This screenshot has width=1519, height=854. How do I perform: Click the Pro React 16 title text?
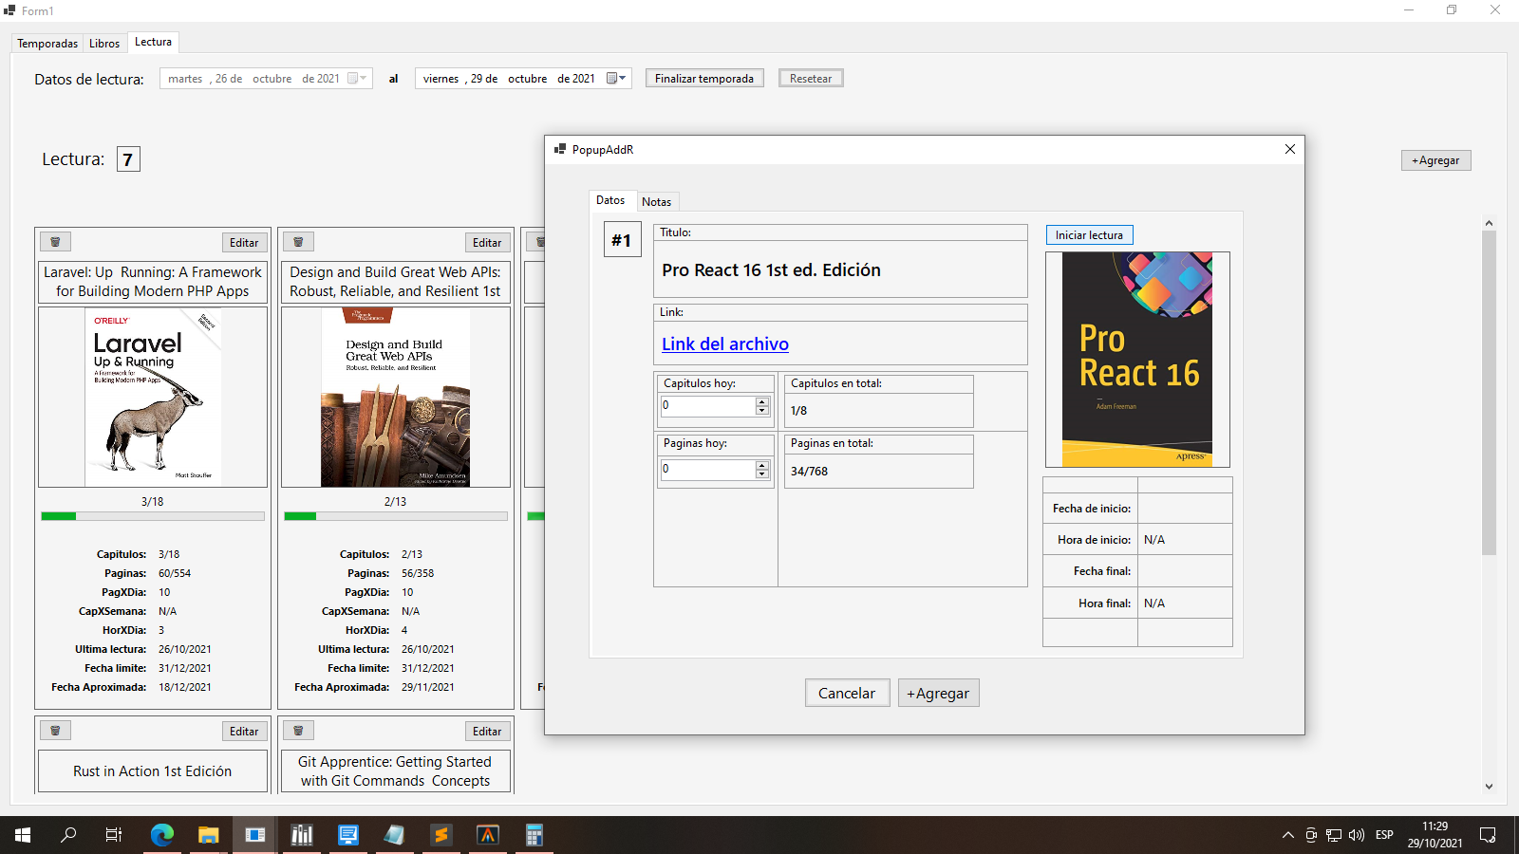coord(771,270)
